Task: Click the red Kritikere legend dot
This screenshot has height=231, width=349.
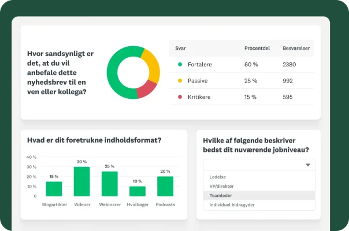Action: point(180,97)
